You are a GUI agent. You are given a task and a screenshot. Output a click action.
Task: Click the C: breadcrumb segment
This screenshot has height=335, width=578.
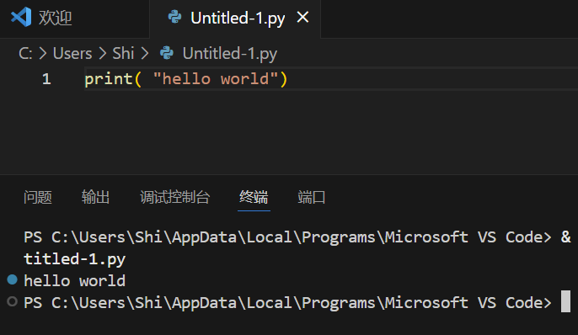click(25, 53)
